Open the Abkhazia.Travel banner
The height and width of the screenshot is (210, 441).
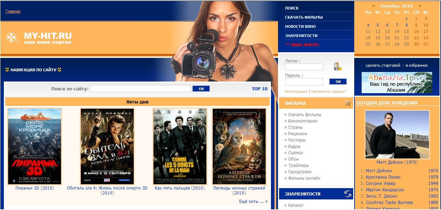(397, 83)
